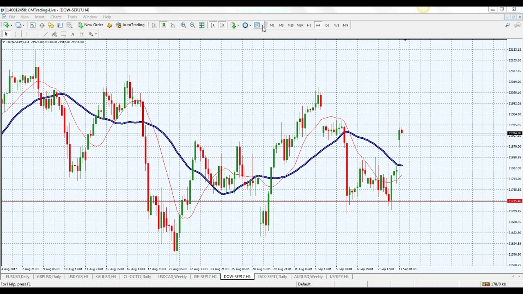523x294 pixels.
Task: Select the M1 timeframe
Action: [x=272, y=25]
